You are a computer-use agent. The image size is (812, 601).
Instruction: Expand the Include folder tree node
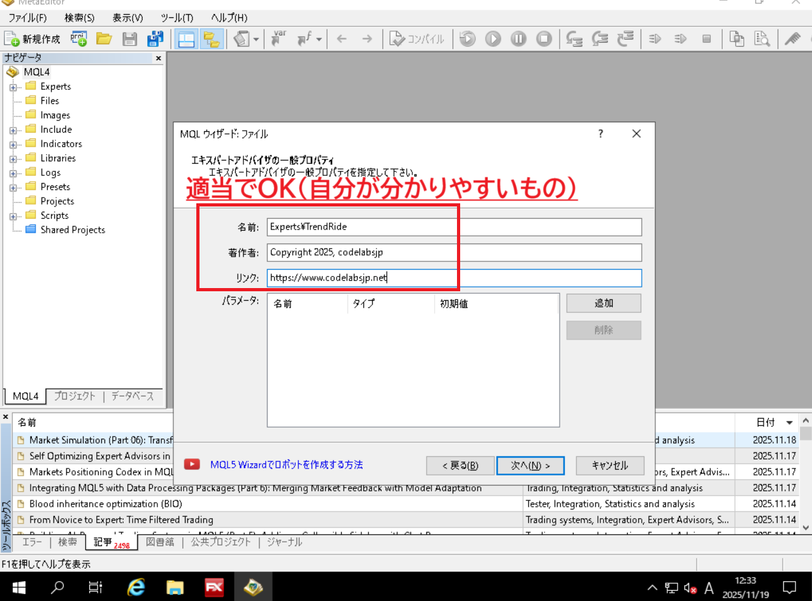14,129
